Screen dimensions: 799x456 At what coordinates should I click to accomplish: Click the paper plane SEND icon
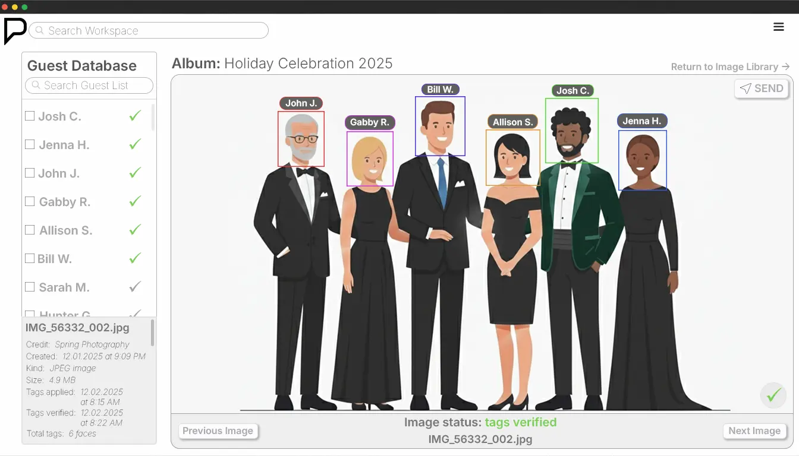click(x=745, y=88)
